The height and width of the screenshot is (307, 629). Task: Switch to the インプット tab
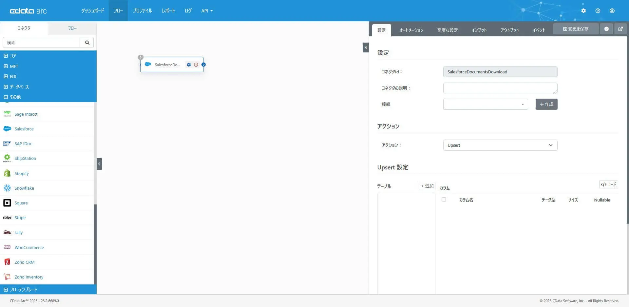click(x=479, y=30)
